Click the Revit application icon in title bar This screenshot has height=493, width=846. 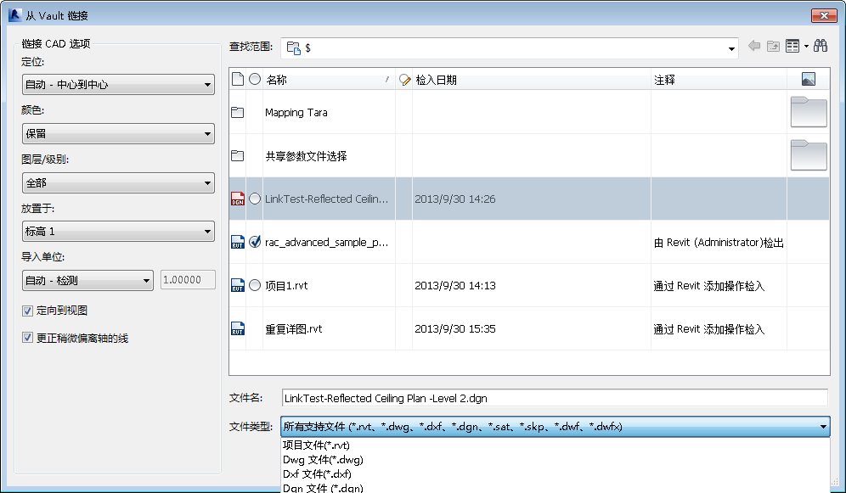point(14,15)
